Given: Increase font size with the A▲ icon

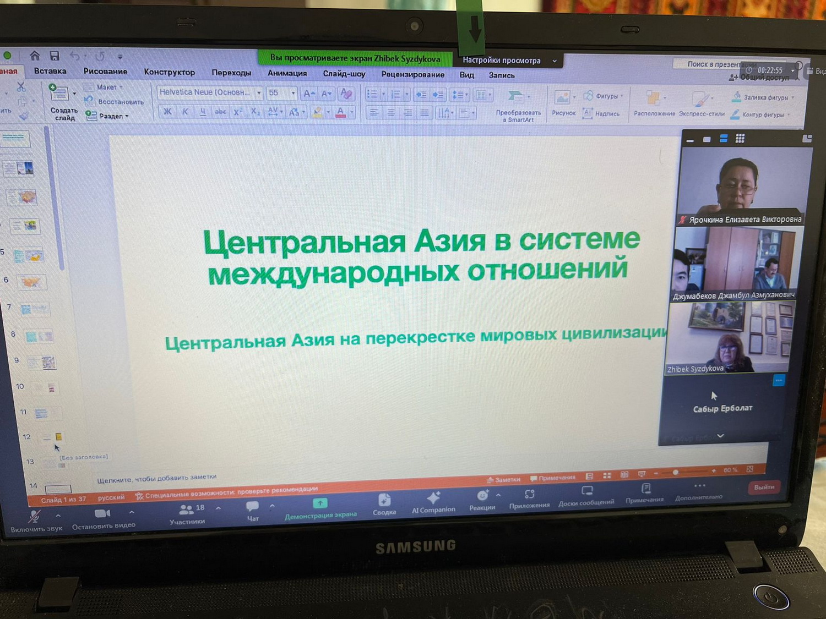Looking at the screenshot, I should tap(309, 94).
